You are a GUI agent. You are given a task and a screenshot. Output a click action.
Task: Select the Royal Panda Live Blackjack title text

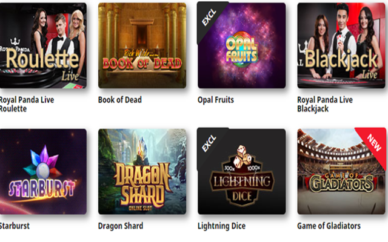coord(325,104)
